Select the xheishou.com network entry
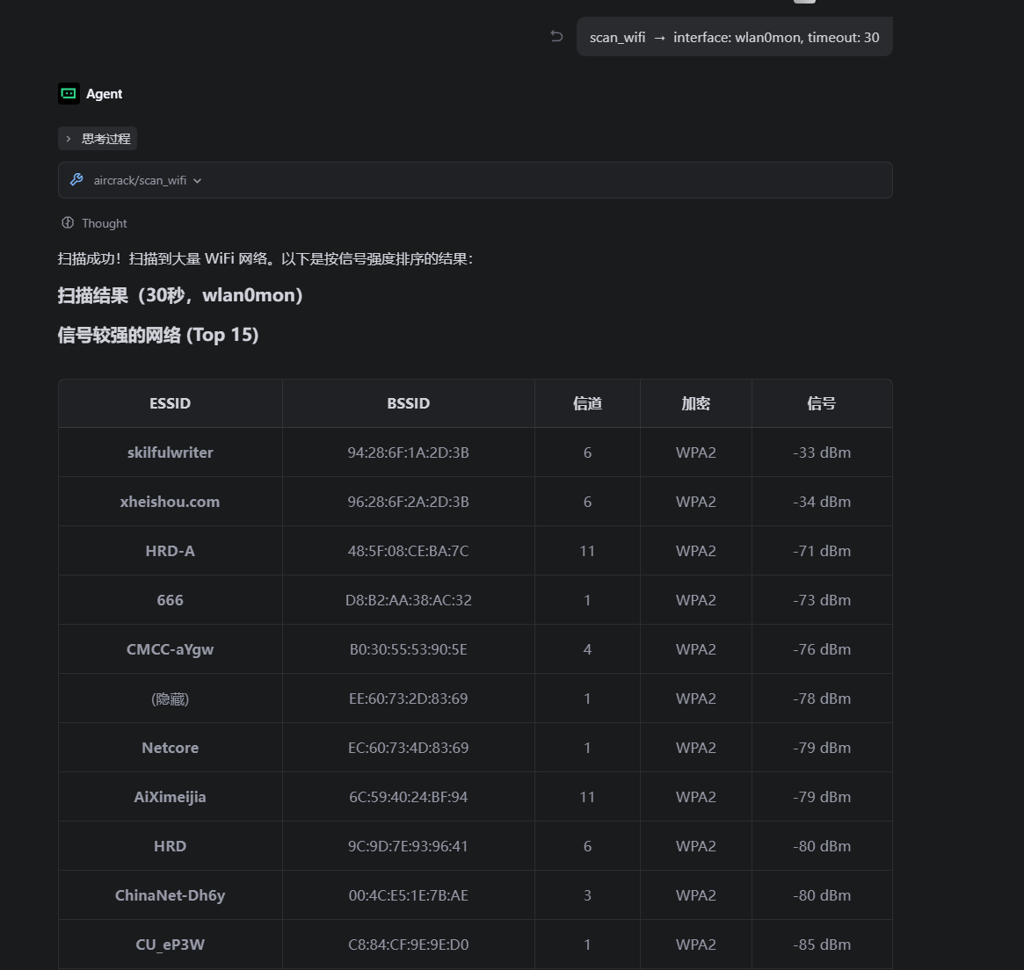The width and height of the screenshot is (1024, 970). (x=170, y=502)
